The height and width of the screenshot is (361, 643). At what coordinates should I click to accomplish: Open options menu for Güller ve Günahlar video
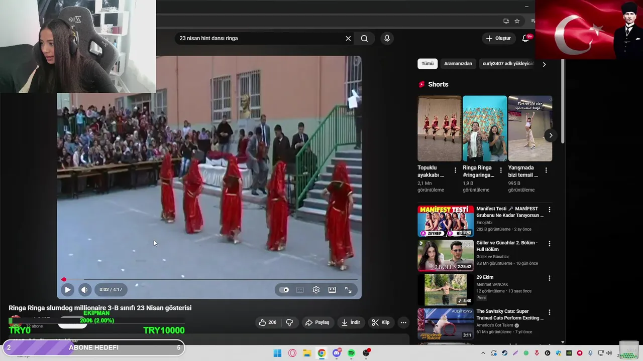tap(549, 244)
